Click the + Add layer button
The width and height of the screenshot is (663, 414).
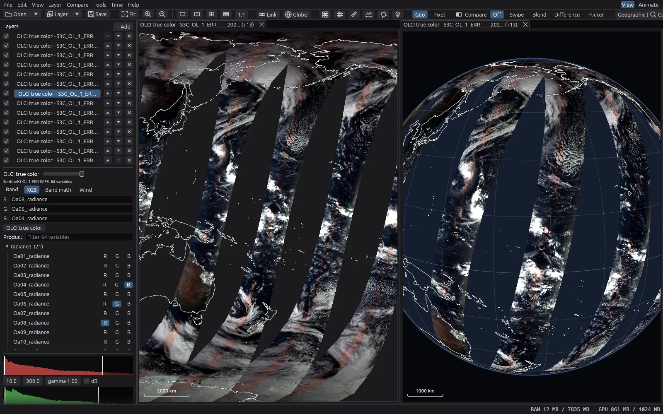pyautogui.click(x=123, y=26)
